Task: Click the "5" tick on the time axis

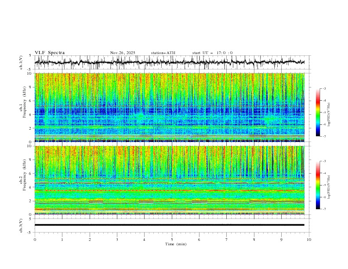Action: (172, 240)
